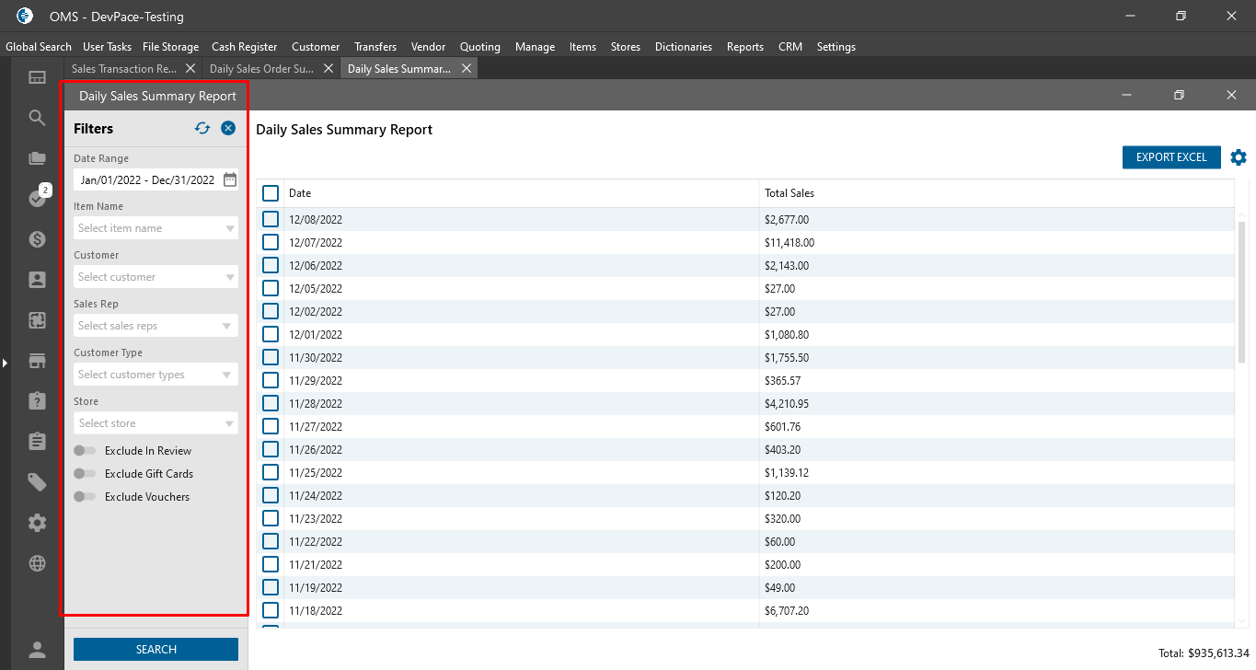
Task: Clear filters with the blue X icon
Action: pos(228,129)
